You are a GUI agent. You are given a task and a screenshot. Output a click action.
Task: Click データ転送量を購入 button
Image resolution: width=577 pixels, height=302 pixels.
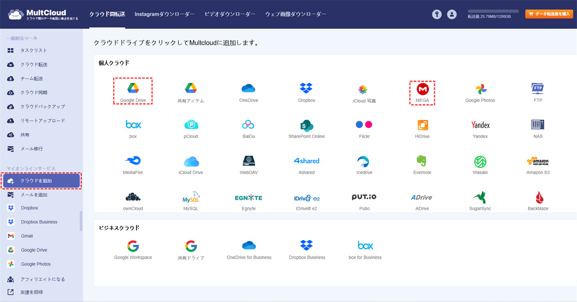pos(549,14)
